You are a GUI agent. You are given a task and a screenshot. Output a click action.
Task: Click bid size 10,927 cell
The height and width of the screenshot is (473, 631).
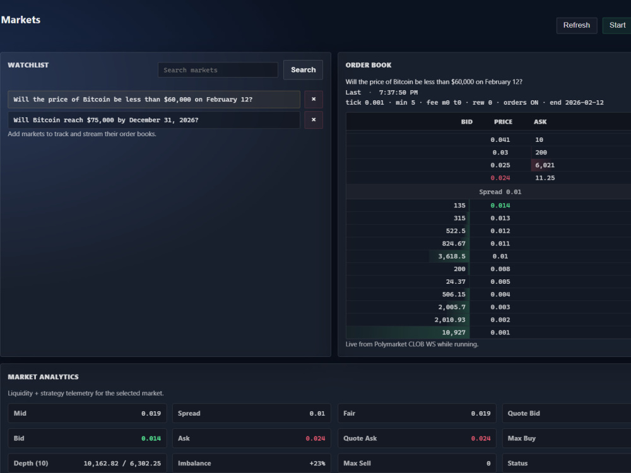point(454,332)
